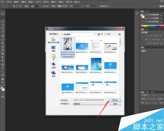The image size is (164, 131).
Task: Select the Path Selection tool
Action: [3, 72]
